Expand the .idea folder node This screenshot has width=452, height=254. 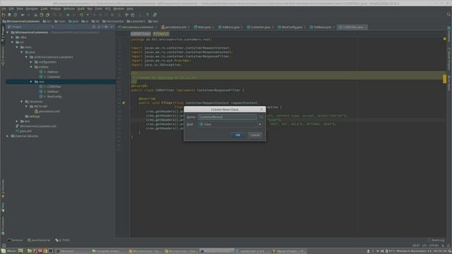13,37
